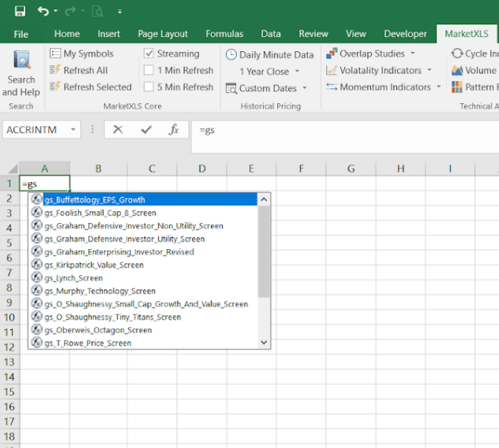
Task: Click the autocomplete list scroll up arrow
Action: [264, 200]
